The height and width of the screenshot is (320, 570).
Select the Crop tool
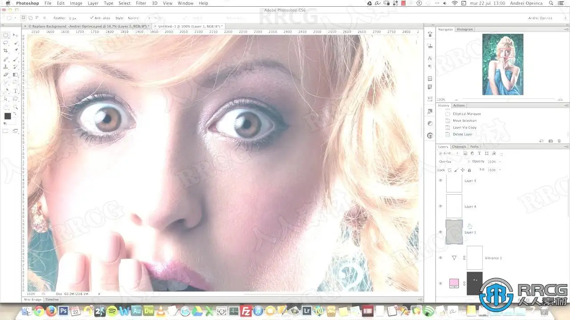point(6,51)
